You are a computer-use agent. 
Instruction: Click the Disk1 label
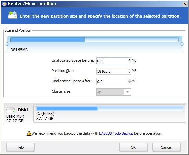click(23, 110)
